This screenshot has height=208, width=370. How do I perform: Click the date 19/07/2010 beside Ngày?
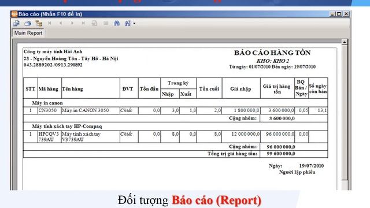pos(312,166)
